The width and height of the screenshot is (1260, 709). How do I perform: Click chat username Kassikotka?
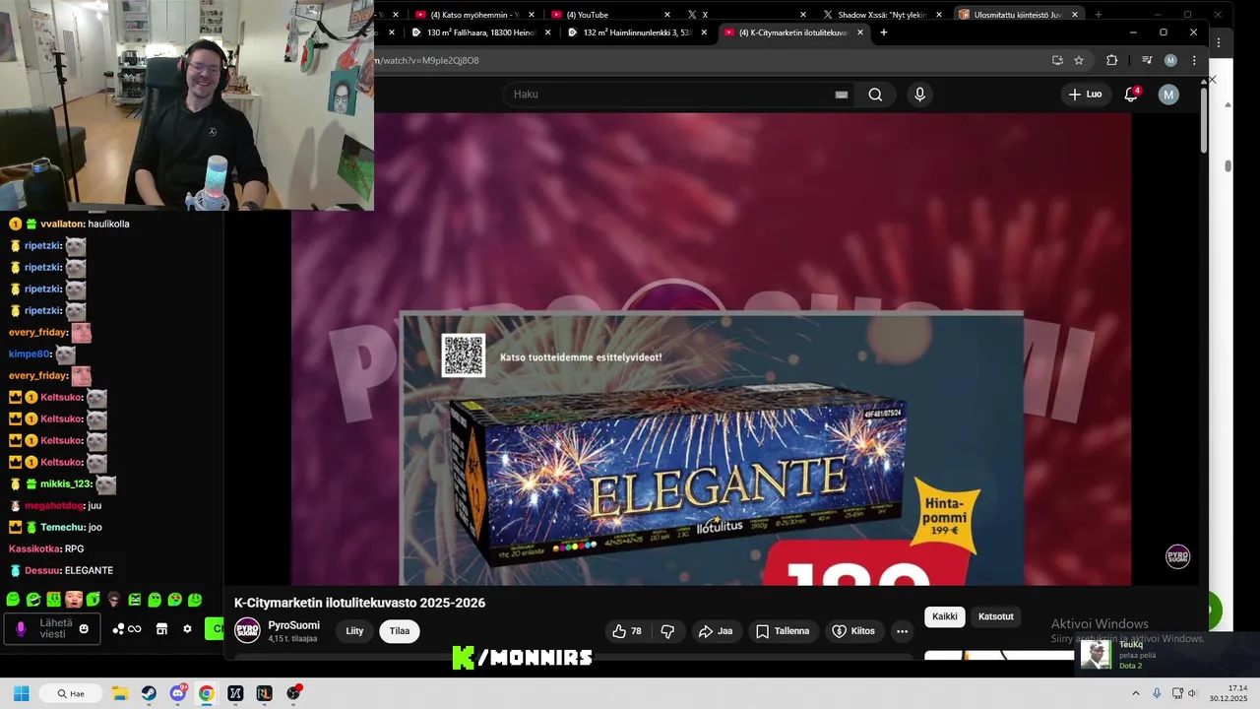(33, 548)
